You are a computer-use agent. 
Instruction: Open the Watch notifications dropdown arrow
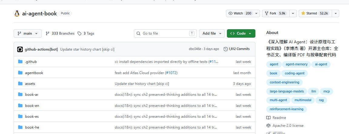[x=256, y=13]
